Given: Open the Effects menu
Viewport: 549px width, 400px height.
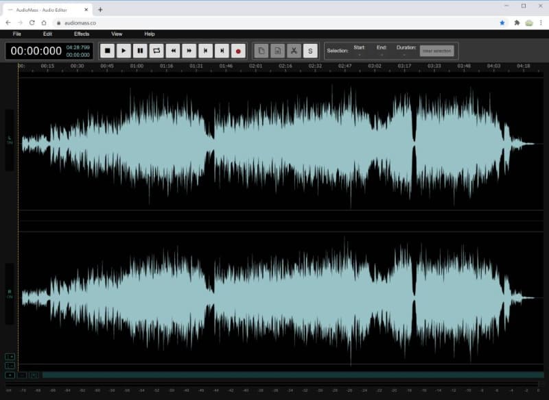Looking at the screenshot, I should [82, 34].
